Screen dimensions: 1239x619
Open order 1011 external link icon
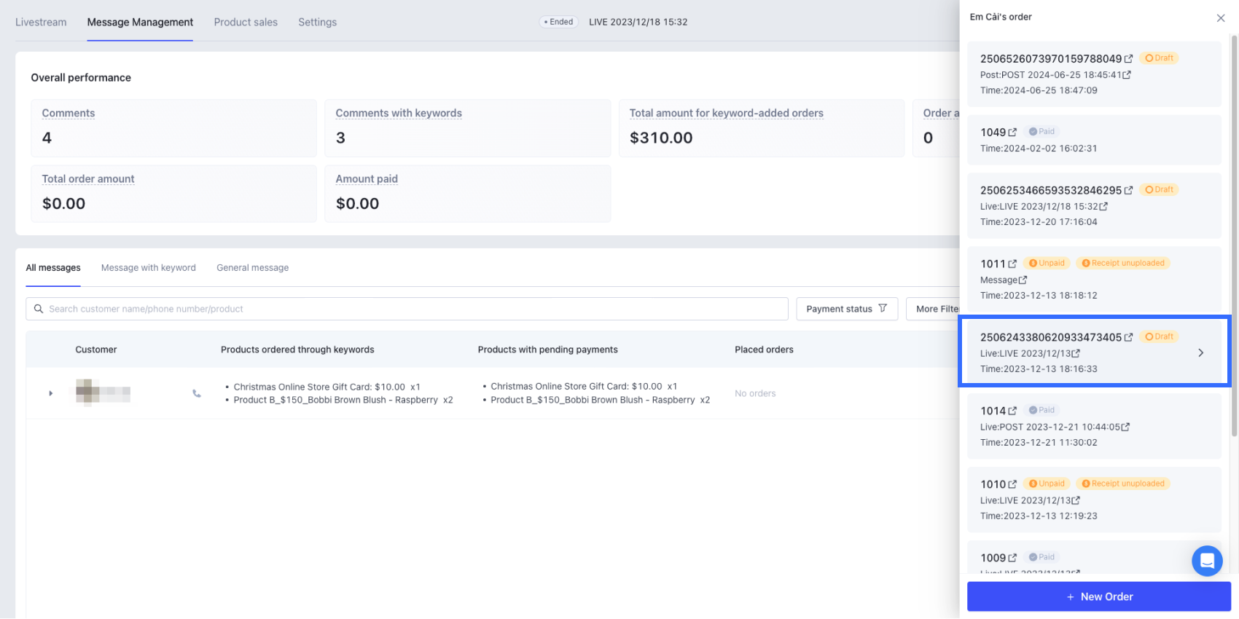coord(1012,264)
